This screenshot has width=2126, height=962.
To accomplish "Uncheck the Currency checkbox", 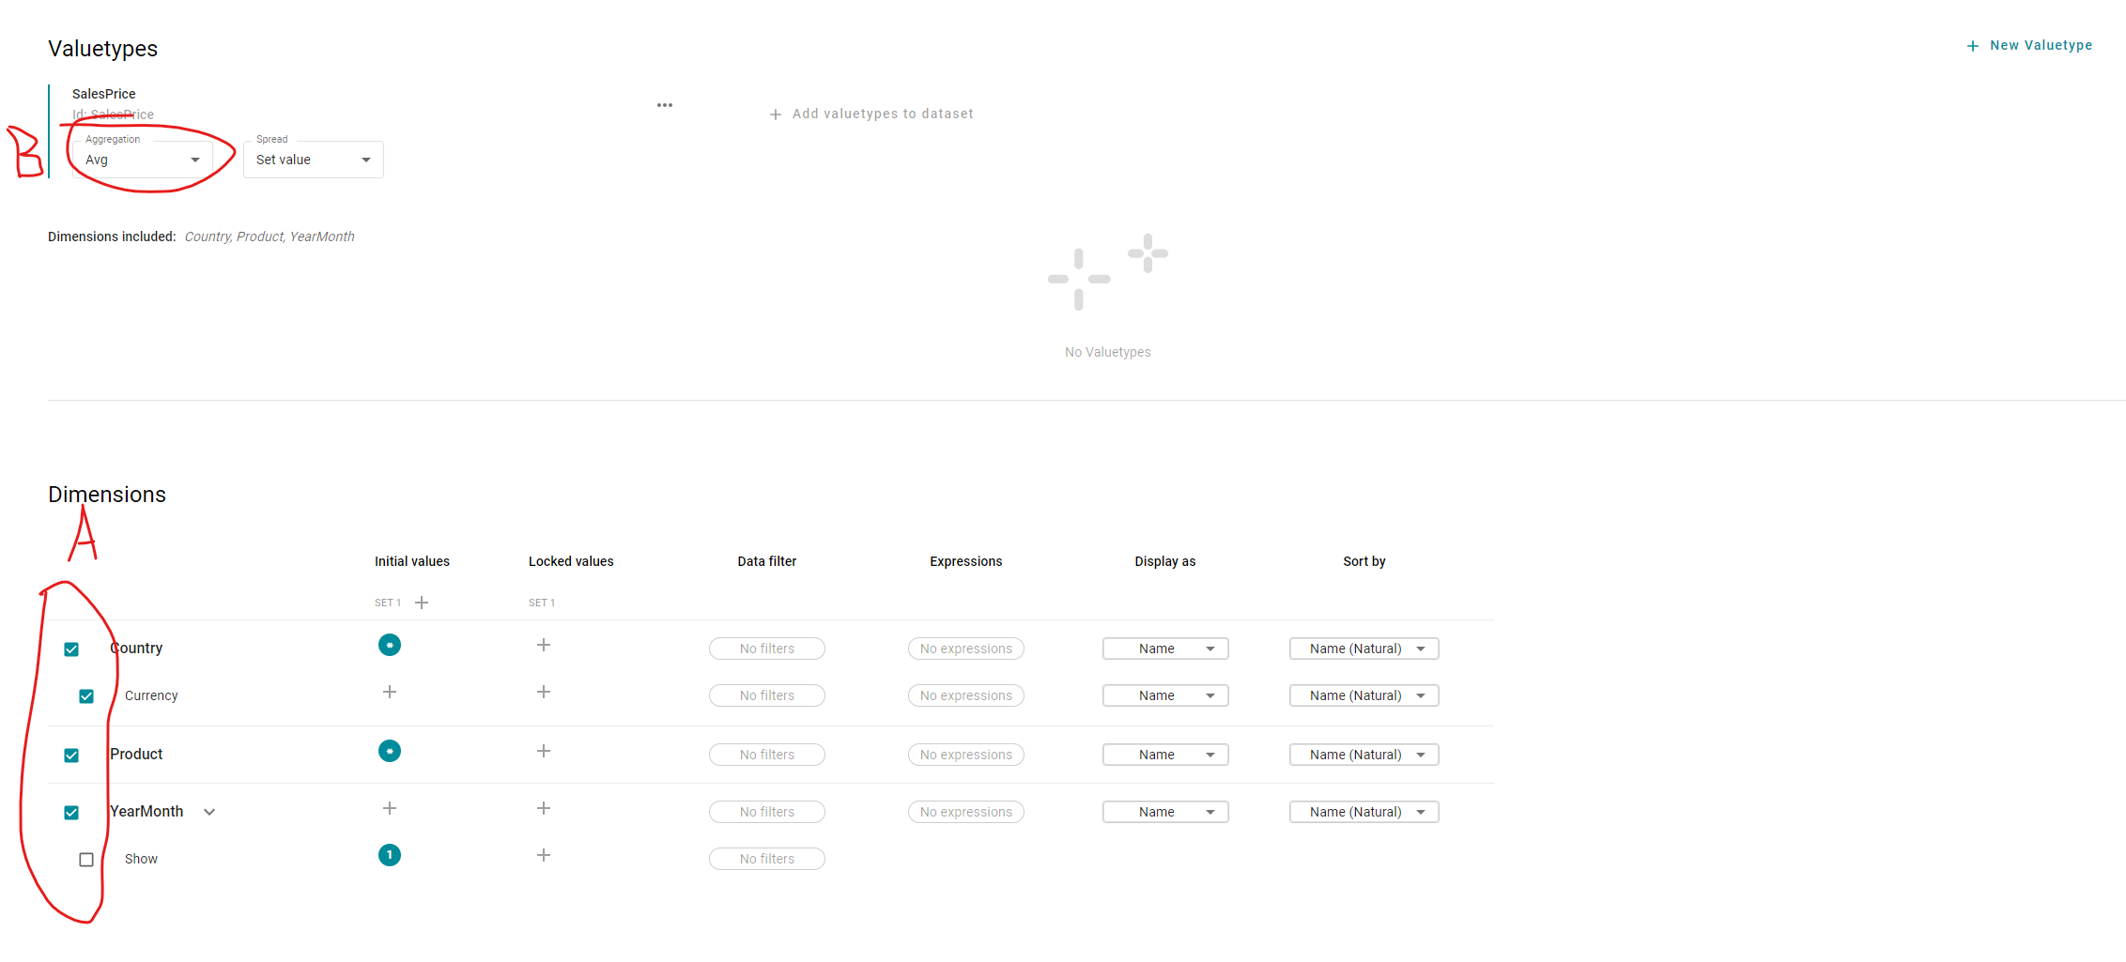I will pos(86,696).
